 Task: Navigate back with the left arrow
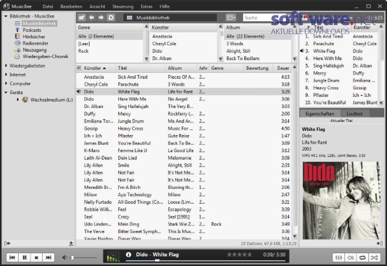(x=92, y=18)
